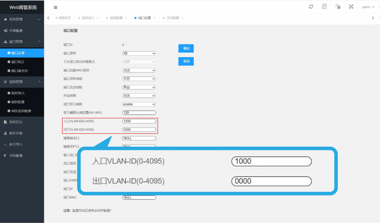Viewport: 380px width, 223px height.
Task: Open the 端口匹配MAC规则 dropdown
Action: tap(139, 70)
